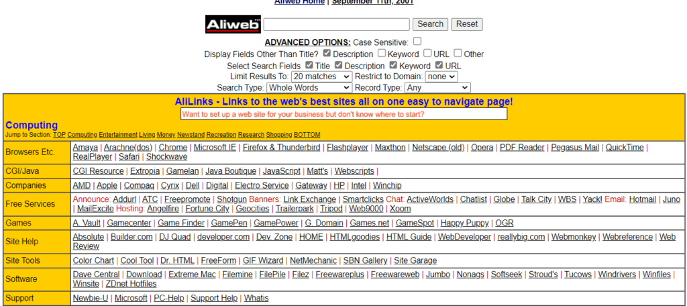Open the Pegasus Mail link
Screen dimensions: 687x306
coord(575,148)
